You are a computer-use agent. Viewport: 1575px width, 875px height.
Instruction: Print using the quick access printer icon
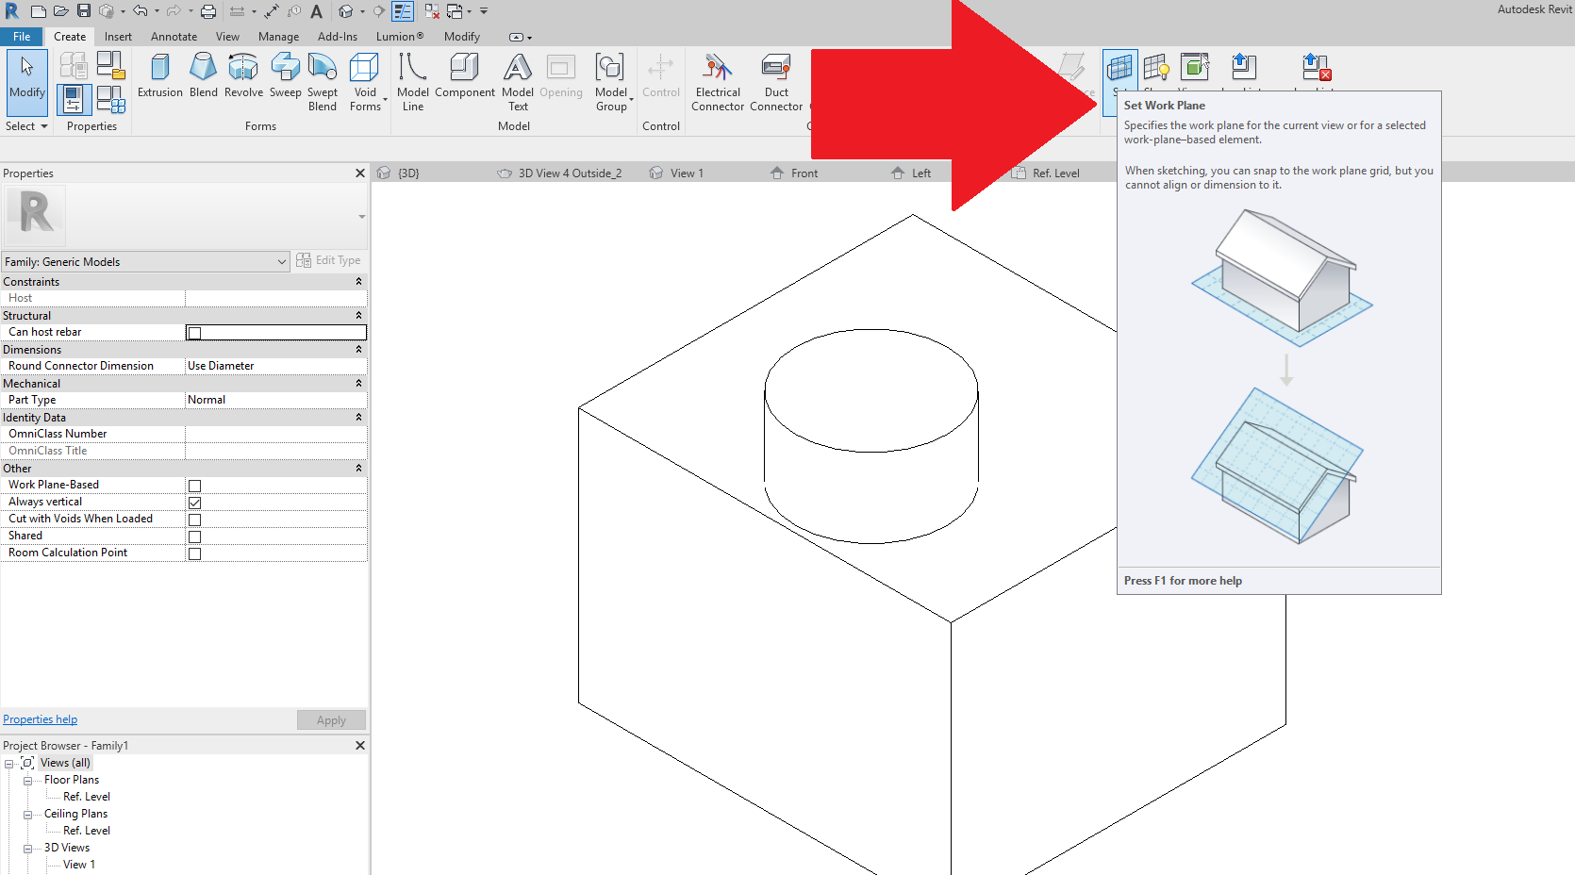click(x=208, y=11)
